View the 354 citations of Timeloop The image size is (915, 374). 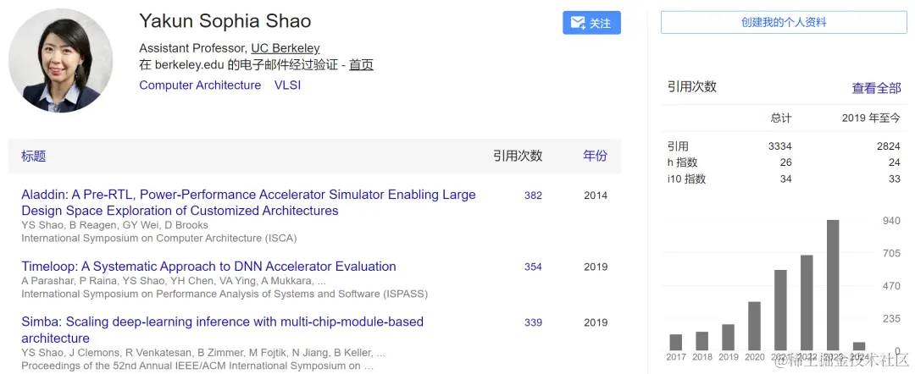coord(533,267)
